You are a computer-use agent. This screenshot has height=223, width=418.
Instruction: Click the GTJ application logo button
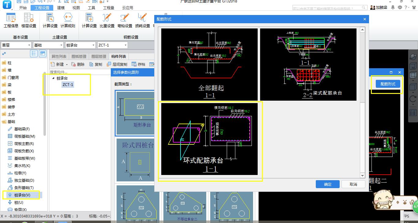click(x=6, y=5)
